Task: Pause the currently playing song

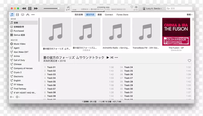Action: pos(30,8)
